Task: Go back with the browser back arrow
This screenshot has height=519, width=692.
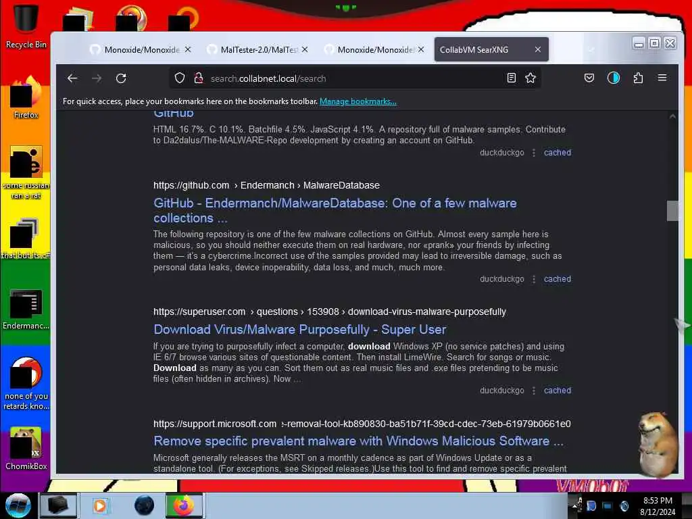Action: [x=72, y=78]
